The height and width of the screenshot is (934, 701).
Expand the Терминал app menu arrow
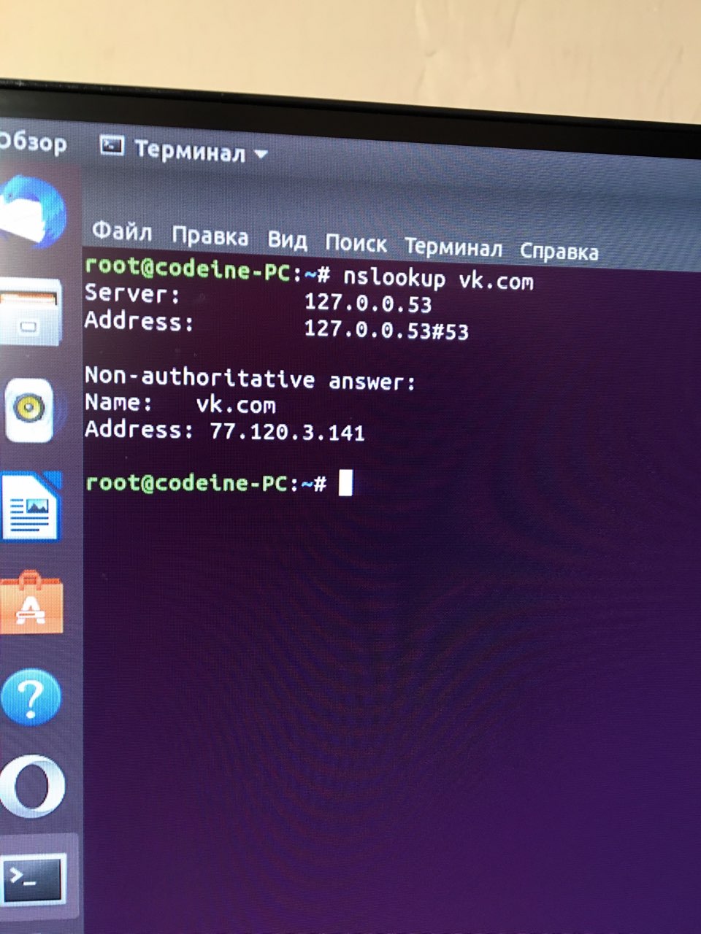(261, 154)
